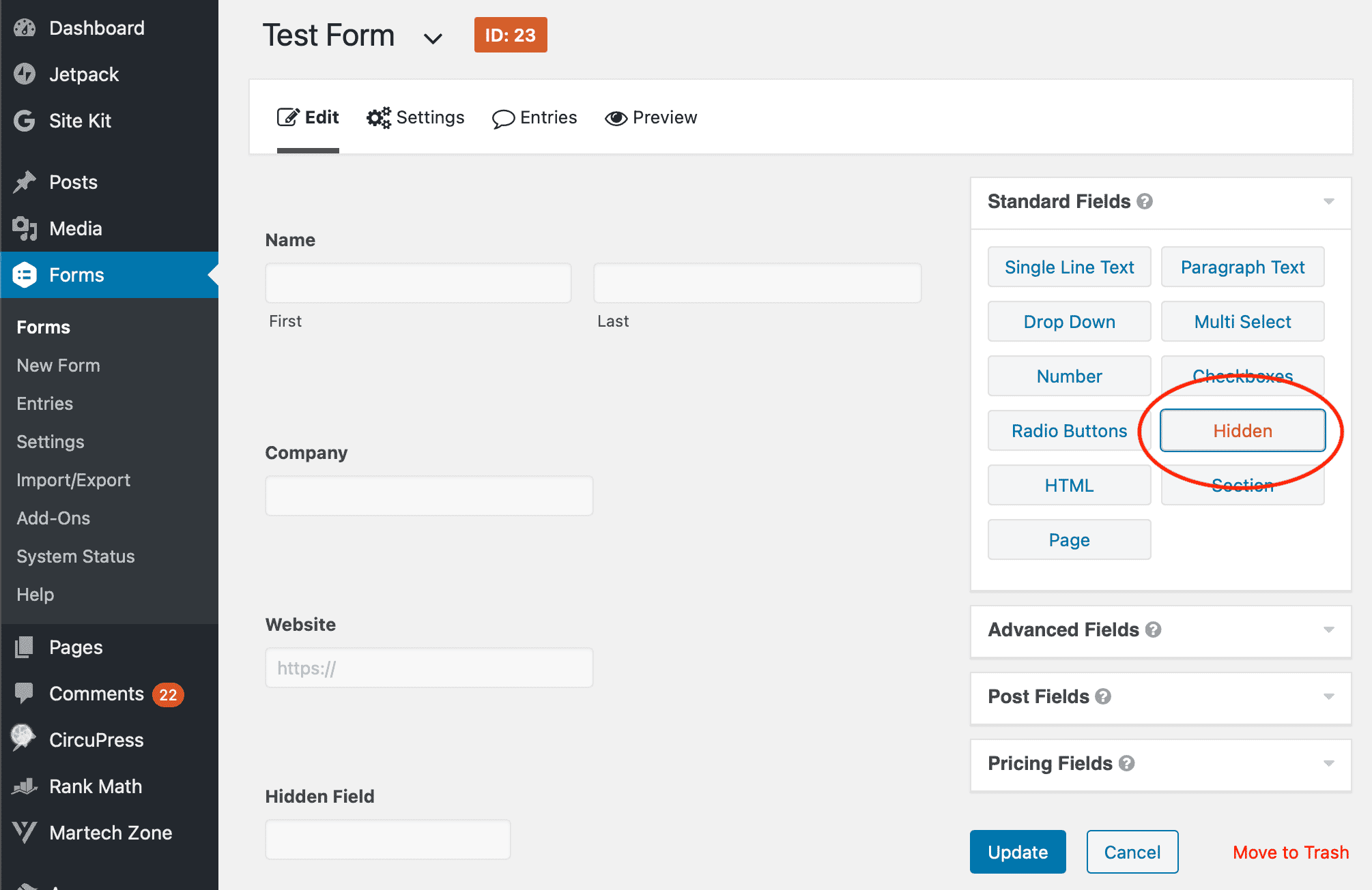Open Help in Forms submenu
Viewport: 1372px width, 890px height.
[35, 595]
